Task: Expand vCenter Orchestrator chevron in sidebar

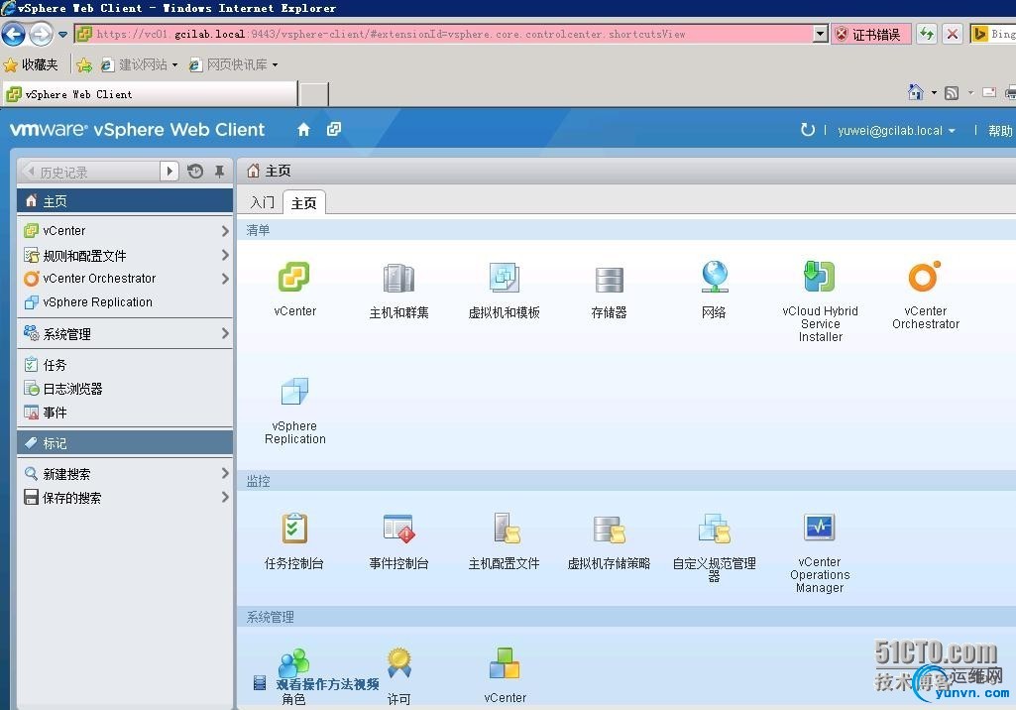Action: click(x=225, y=279)
